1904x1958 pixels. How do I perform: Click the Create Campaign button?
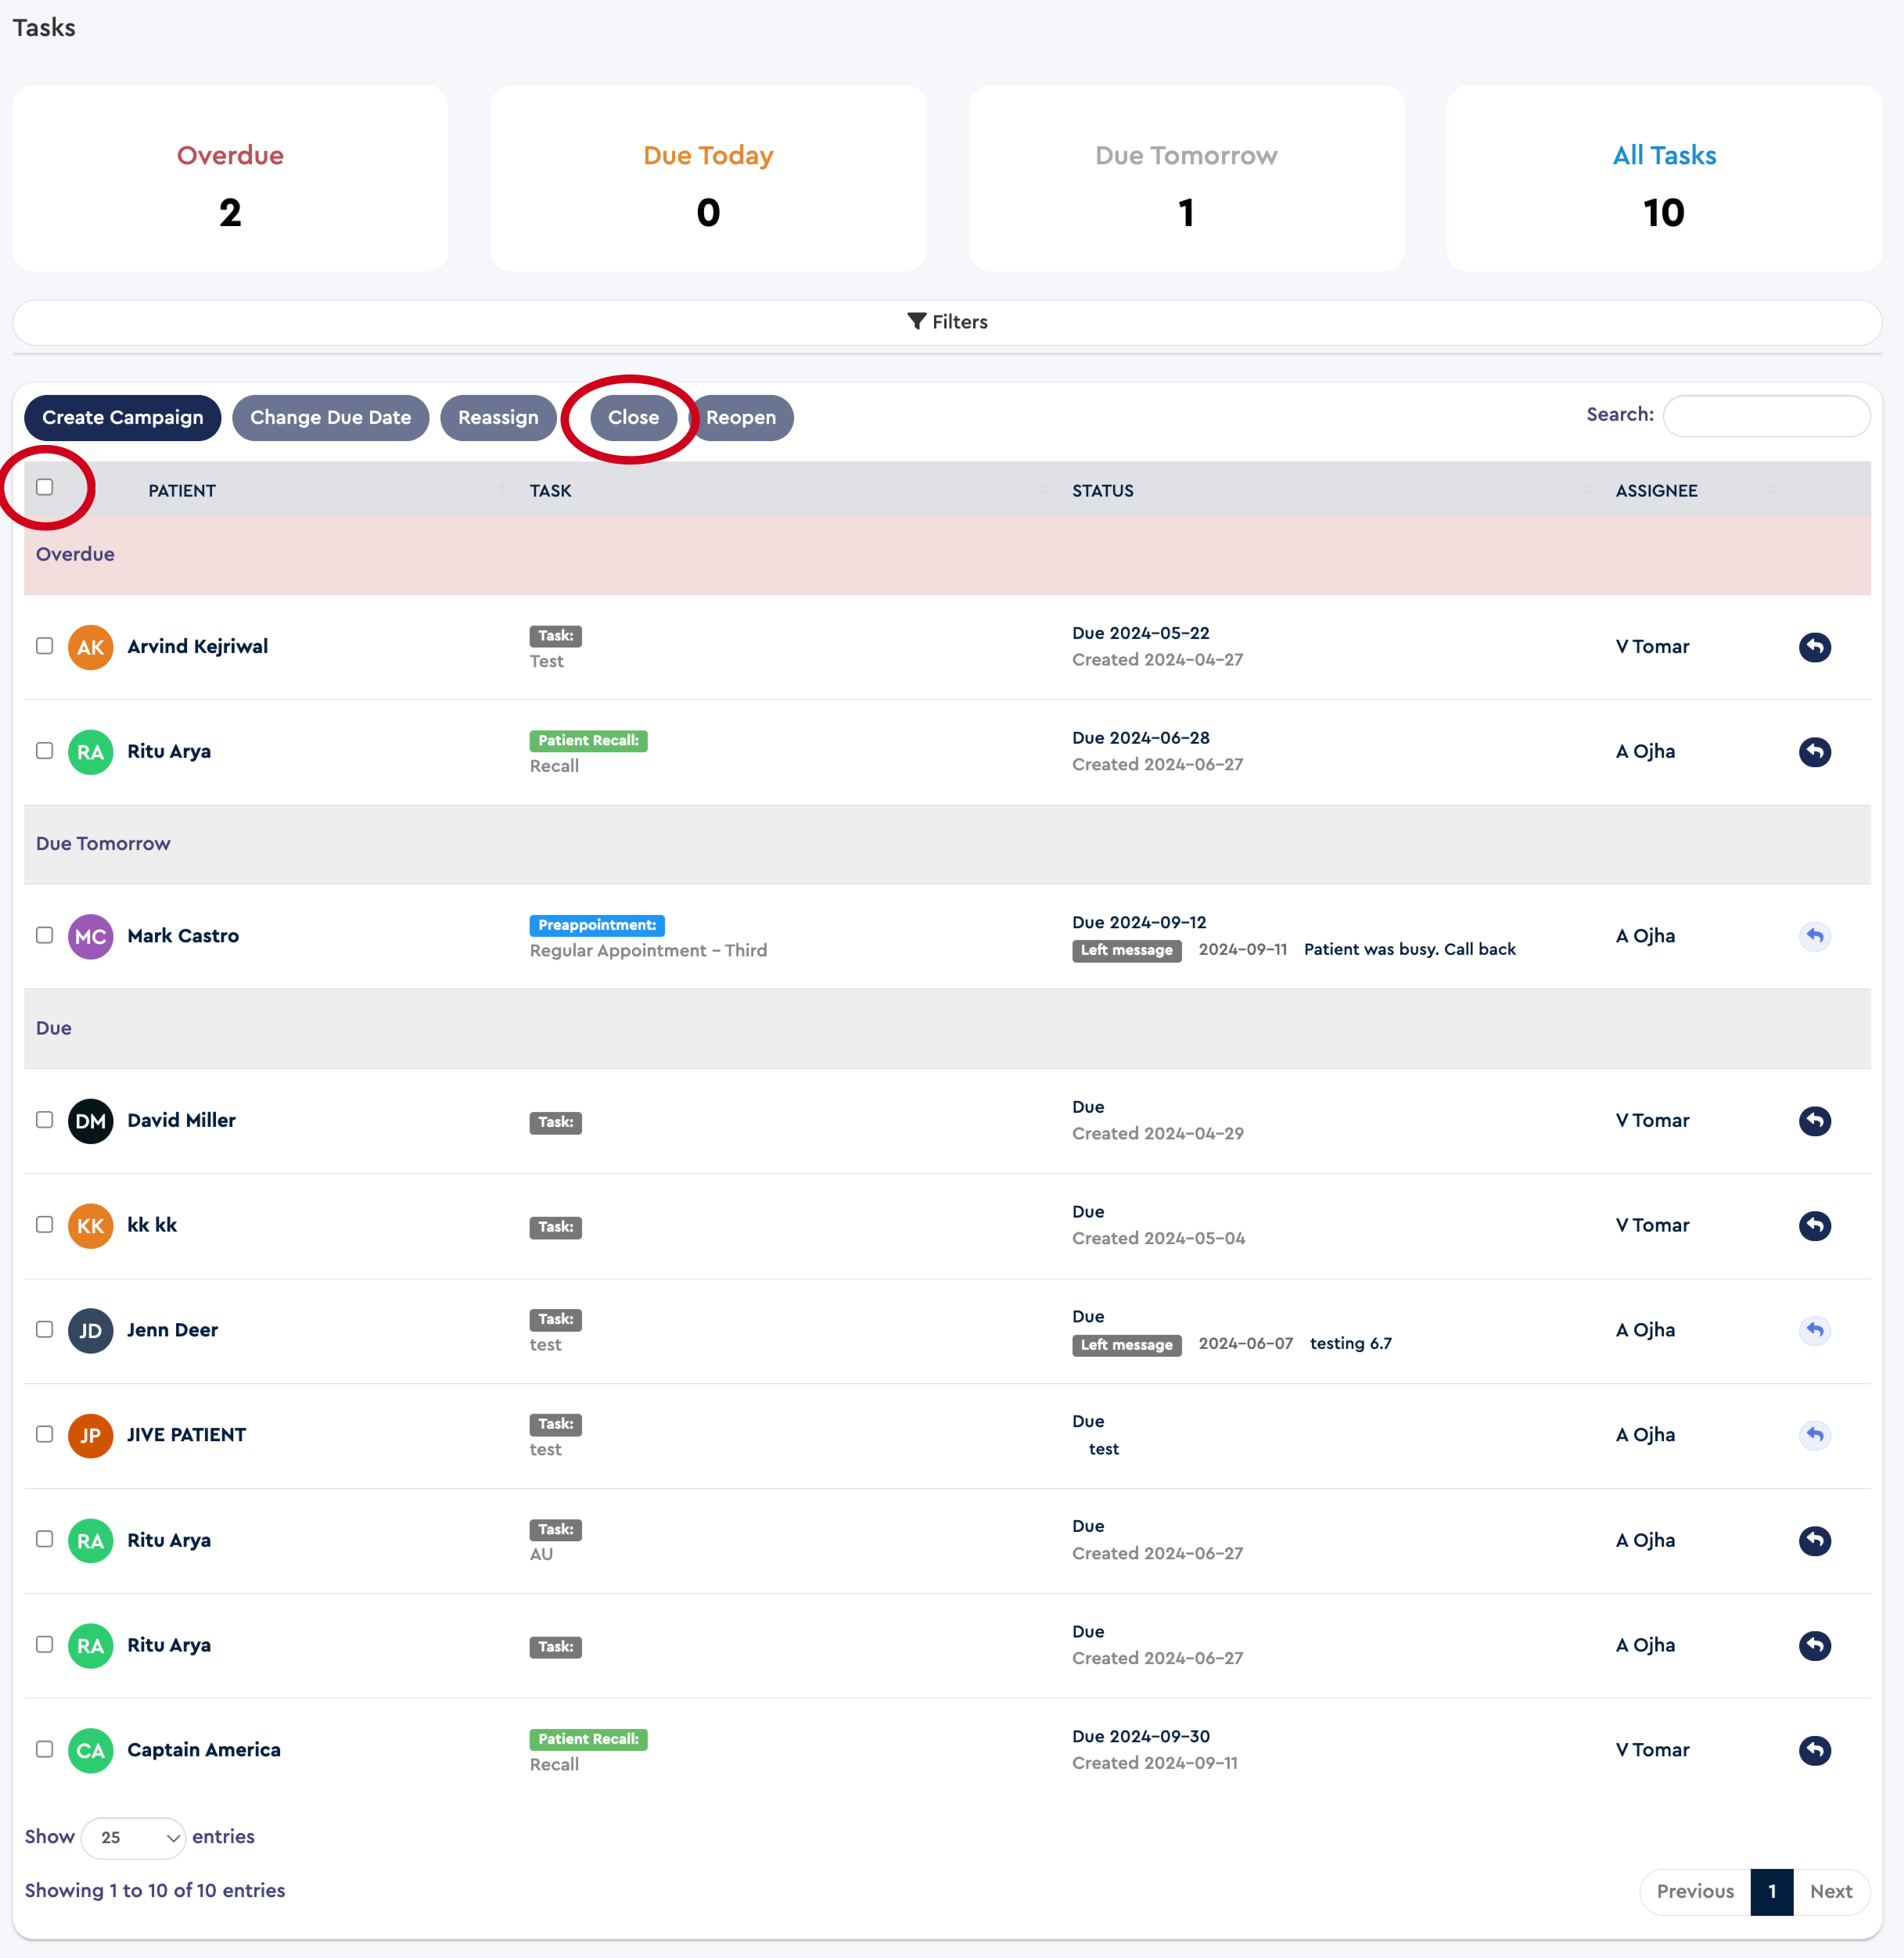click(123, 418)
